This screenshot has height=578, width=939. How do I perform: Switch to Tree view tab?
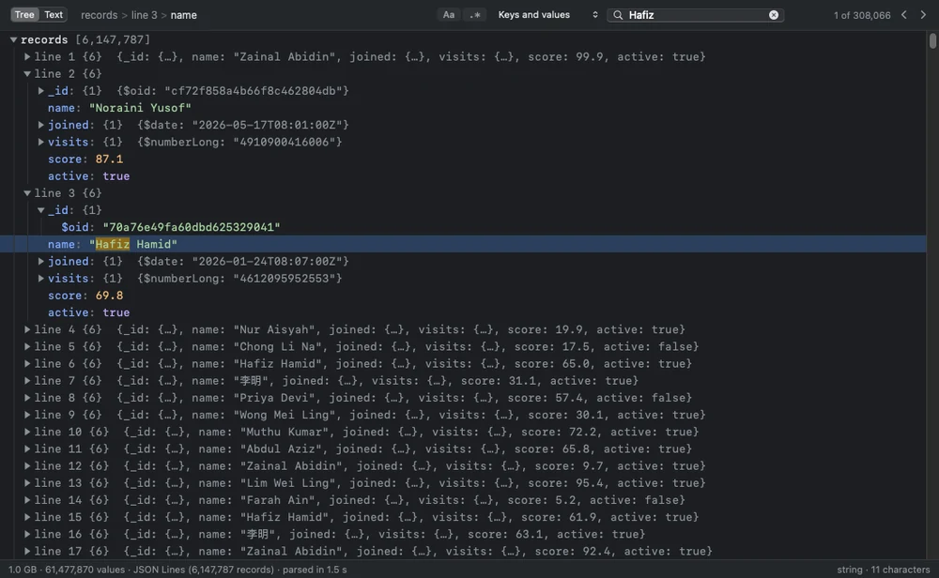click(24, 15)
